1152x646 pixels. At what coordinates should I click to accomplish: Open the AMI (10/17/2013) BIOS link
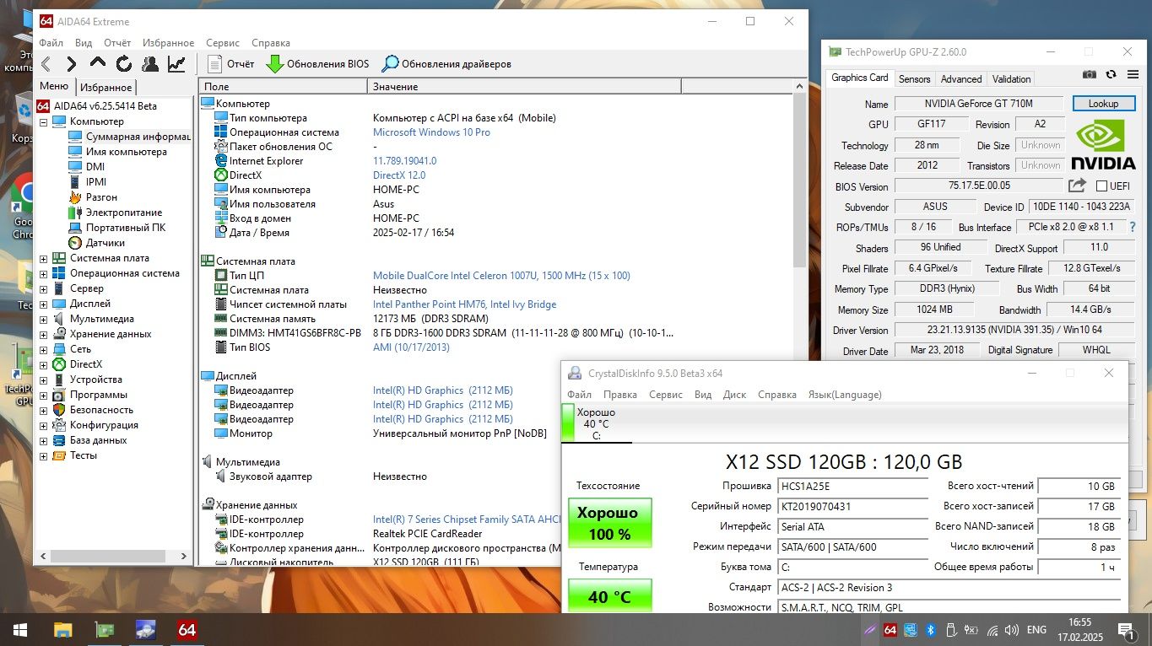[411, 347]
